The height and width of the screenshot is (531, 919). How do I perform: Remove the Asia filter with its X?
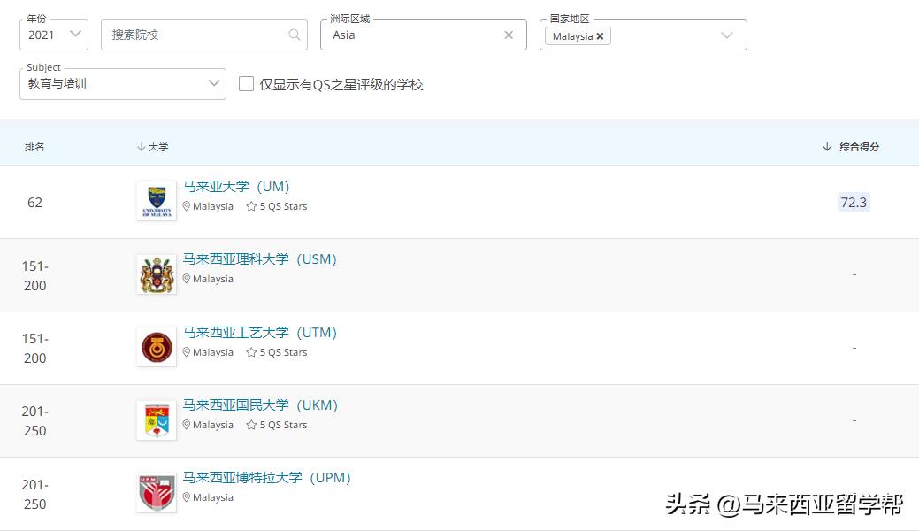coord(509,35)
